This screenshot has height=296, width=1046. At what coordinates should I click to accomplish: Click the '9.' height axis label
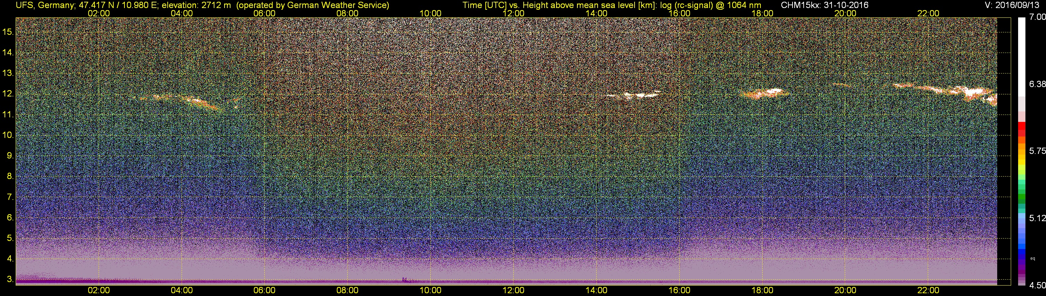10,156
